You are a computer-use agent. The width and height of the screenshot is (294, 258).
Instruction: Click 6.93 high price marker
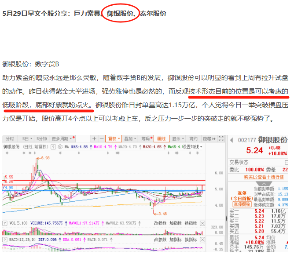[45, 158]
